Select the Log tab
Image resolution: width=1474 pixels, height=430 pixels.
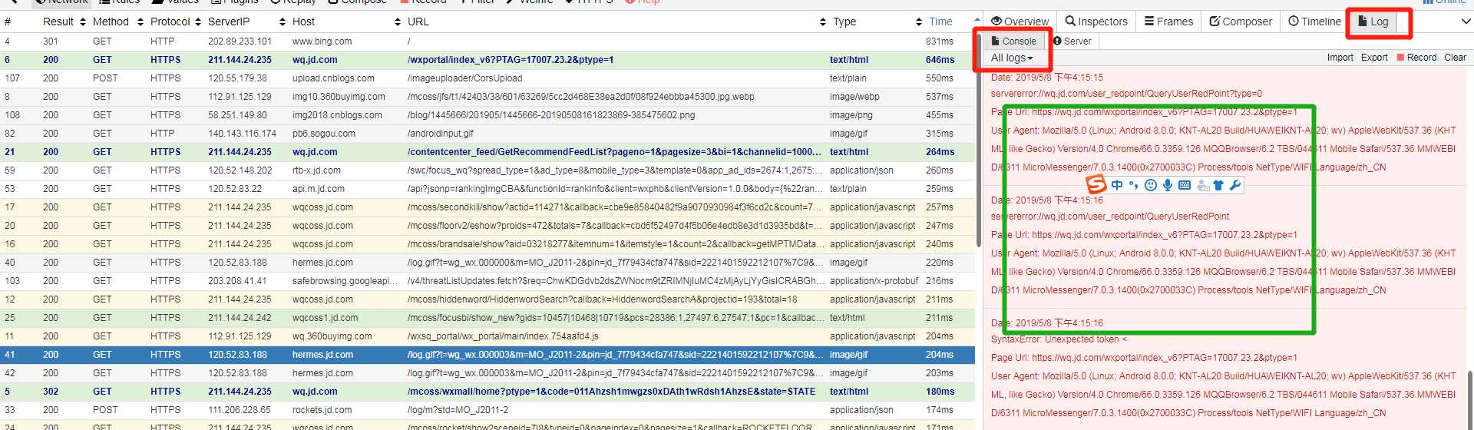coord(1373,21)
